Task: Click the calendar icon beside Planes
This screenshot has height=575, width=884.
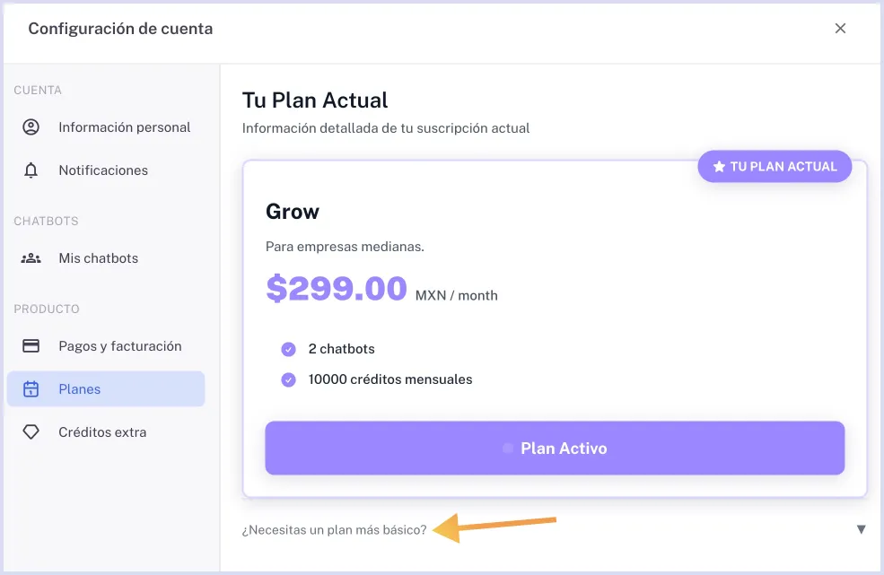Action: point(31,389)
